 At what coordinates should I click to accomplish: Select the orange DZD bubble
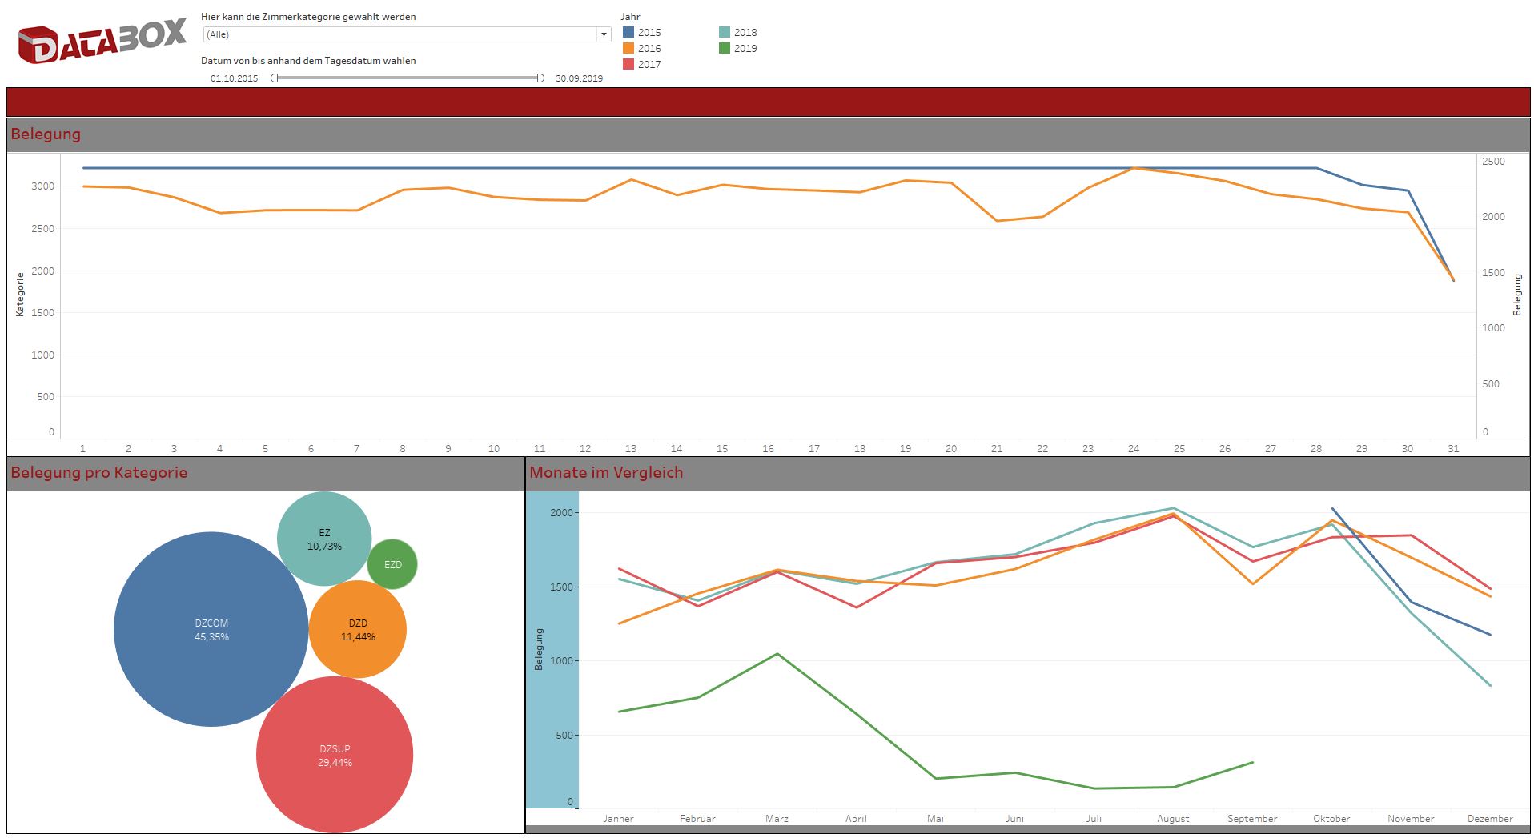pyautogui.click(x=358, y=629)
